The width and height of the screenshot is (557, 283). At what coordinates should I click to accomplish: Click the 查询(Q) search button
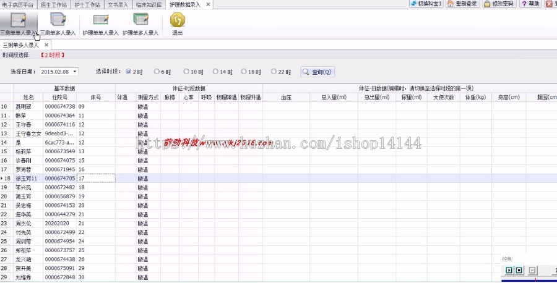[x=318, y=72]
